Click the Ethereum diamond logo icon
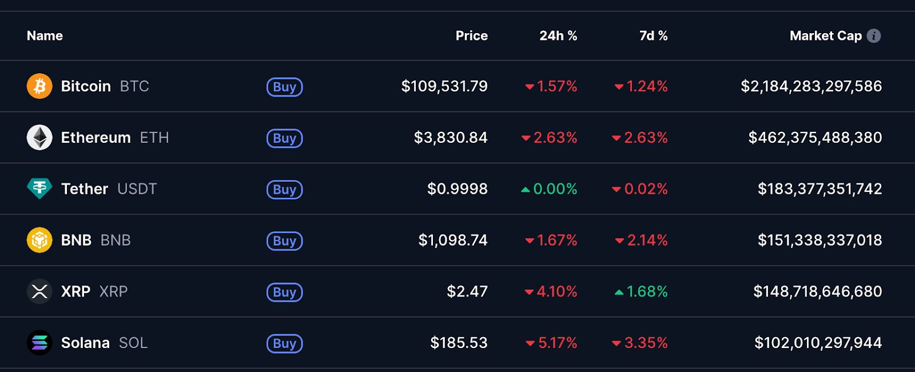The image size is (915, 372). tap(39, 138)
